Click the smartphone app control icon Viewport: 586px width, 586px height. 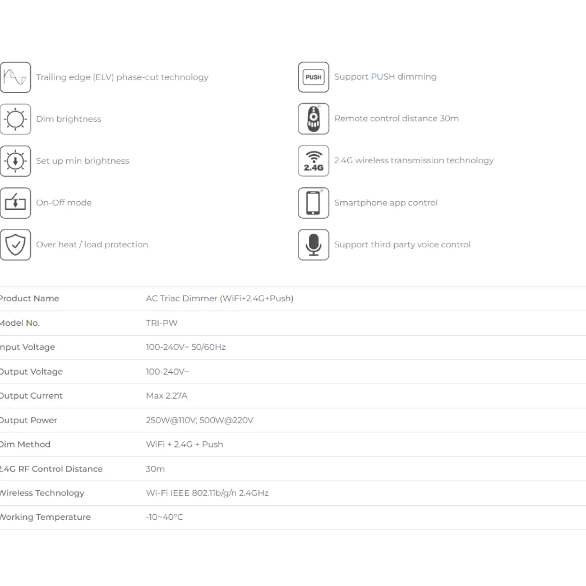[x=313, y=203]
